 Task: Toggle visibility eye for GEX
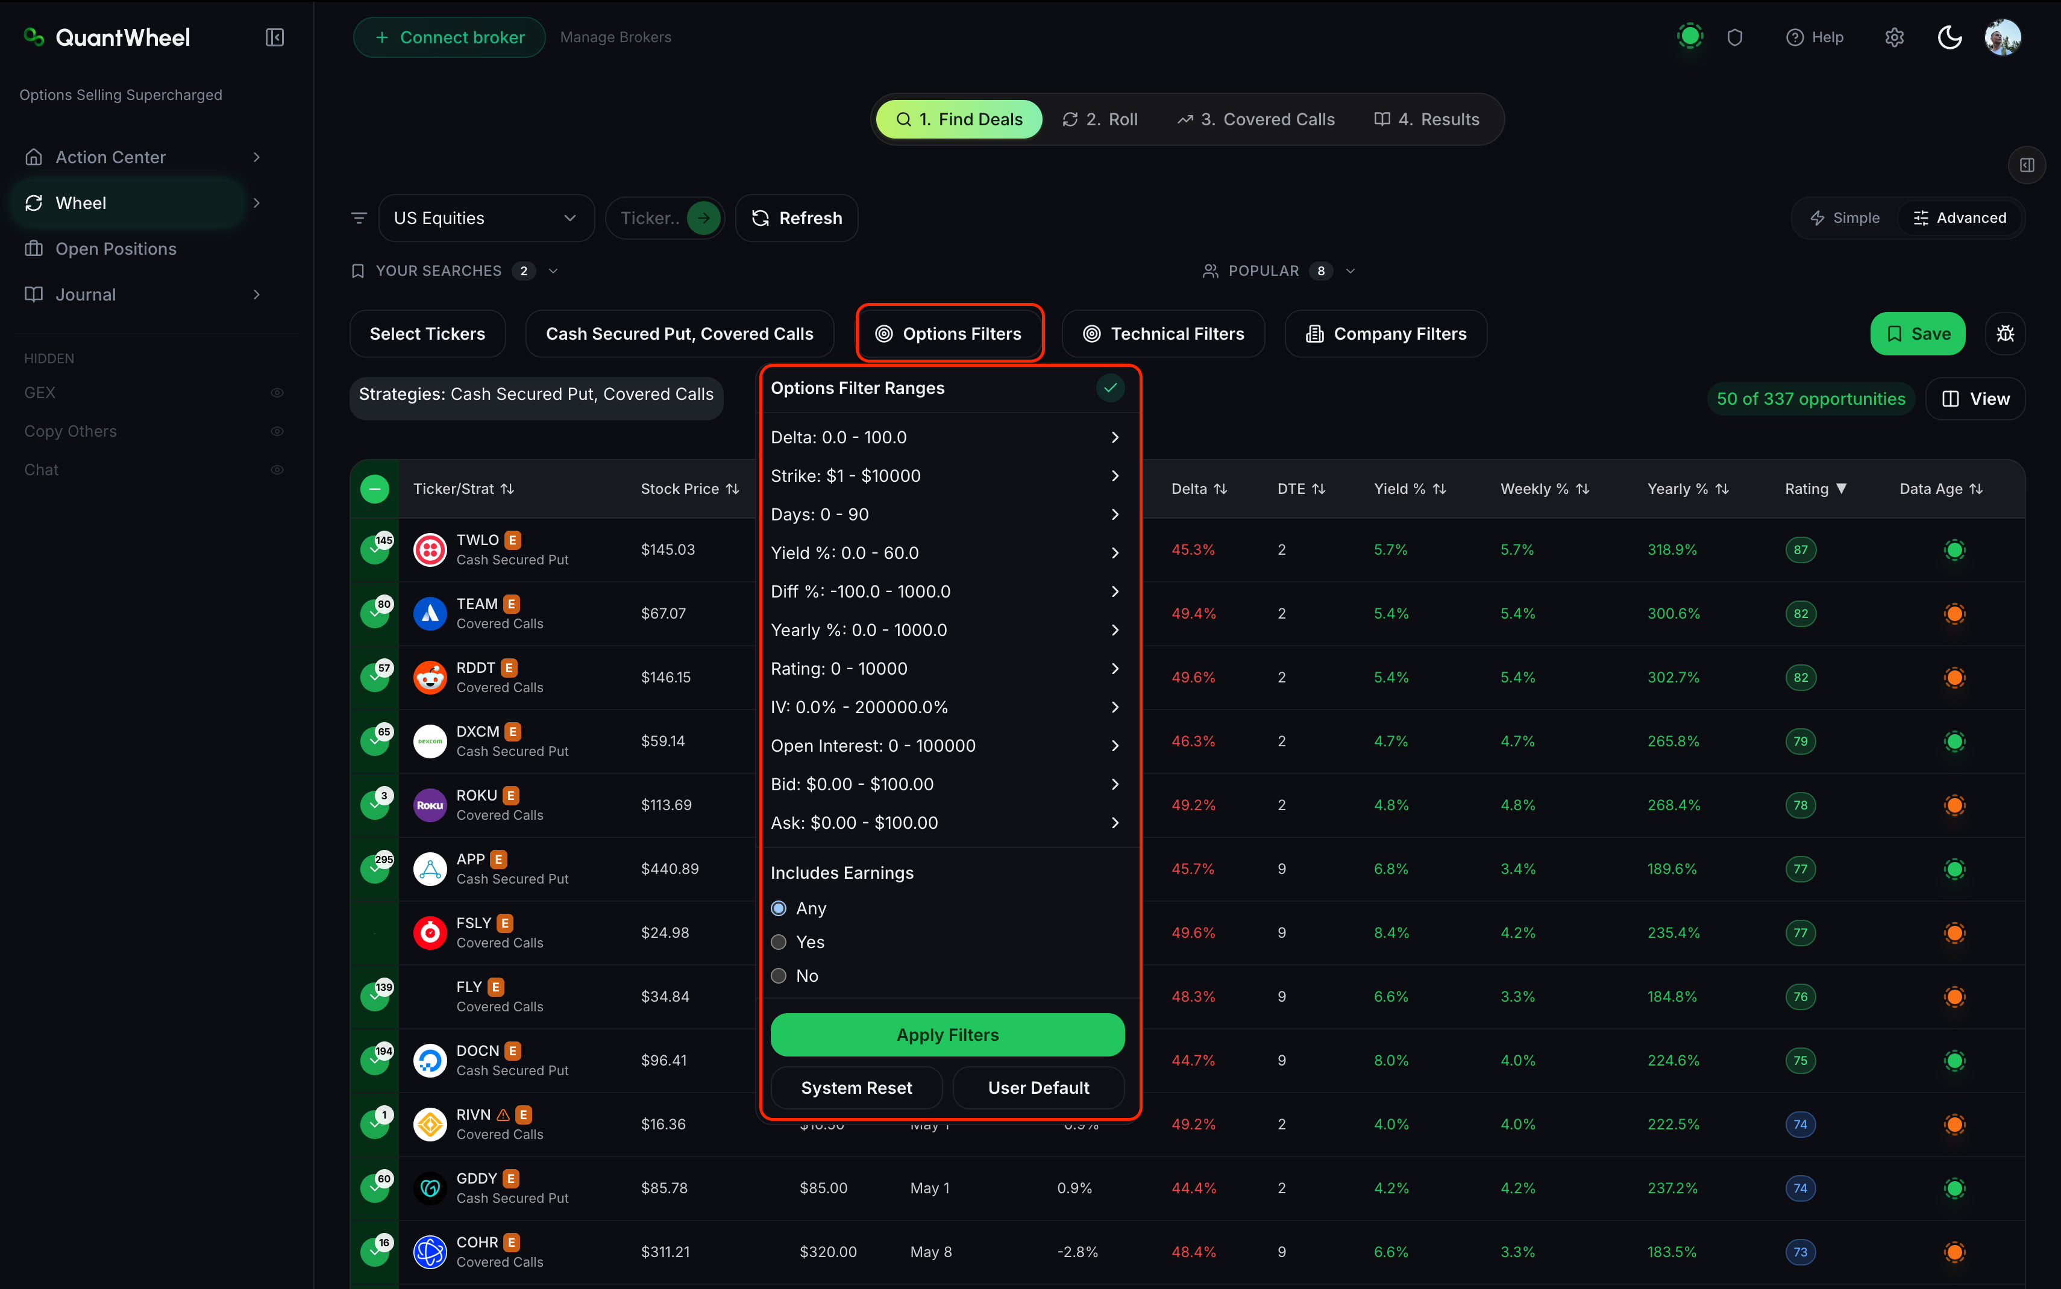[277, 393]
